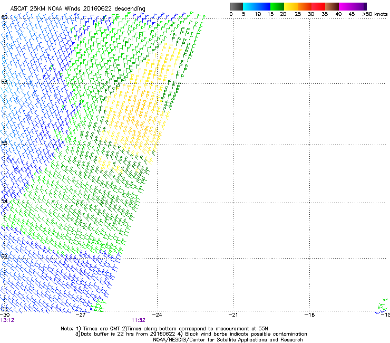Click the '-27' longitude axis label

tap(81, 315)
